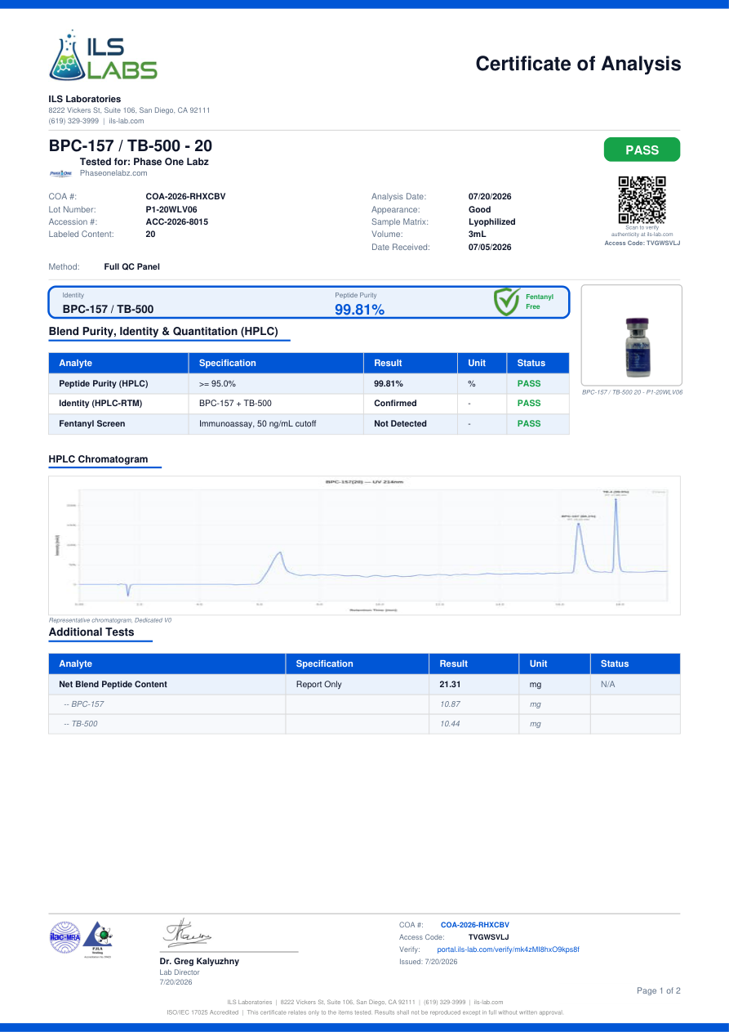The image size is (729, 1032).
Task: Click the Peptide Purity (HPLC) row label
Action: (x=104, y=383)
